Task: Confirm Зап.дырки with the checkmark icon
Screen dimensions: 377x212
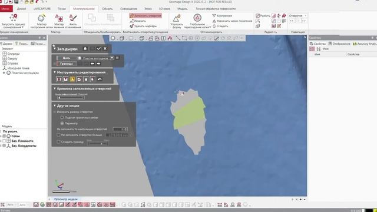Action: 98,48
